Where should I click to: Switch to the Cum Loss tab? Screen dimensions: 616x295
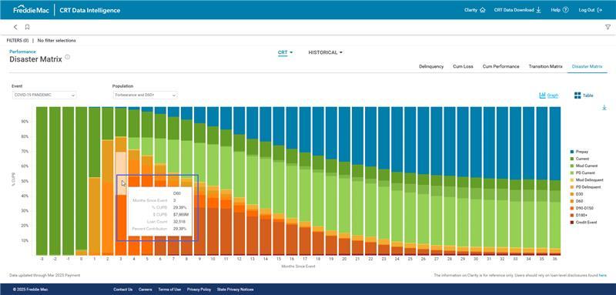tap(463, 67)
